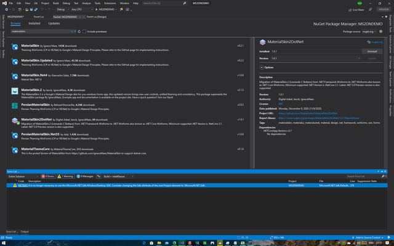394x246 pixels.
Task: Click the package list vertical scrollbar
Action: click(x=252, y=103)
